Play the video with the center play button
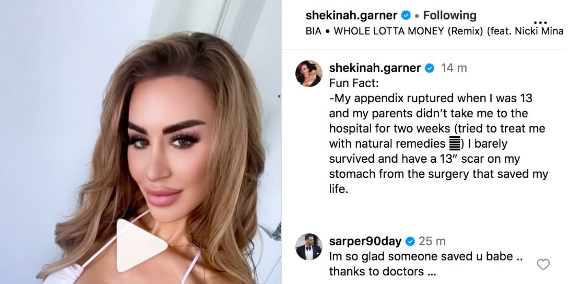Screen dimensions: 568x284 point(142,246)
